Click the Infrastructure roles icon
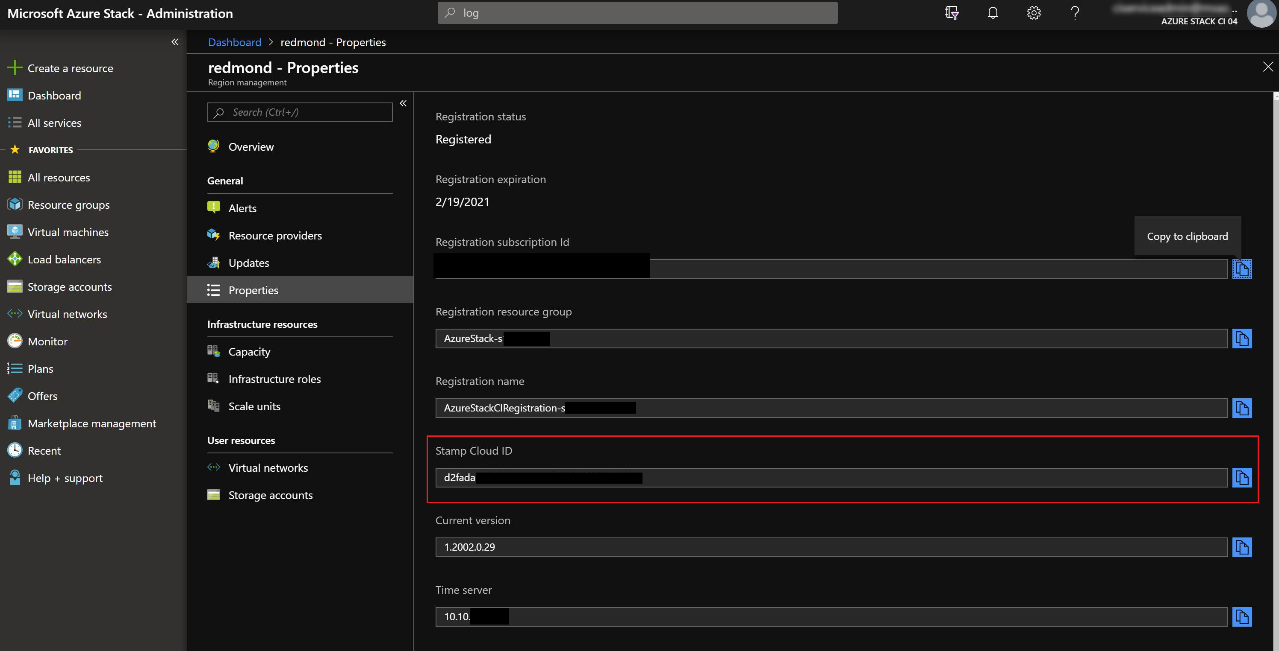Screen dimensions: 1279x651 (x=215, y=378)
